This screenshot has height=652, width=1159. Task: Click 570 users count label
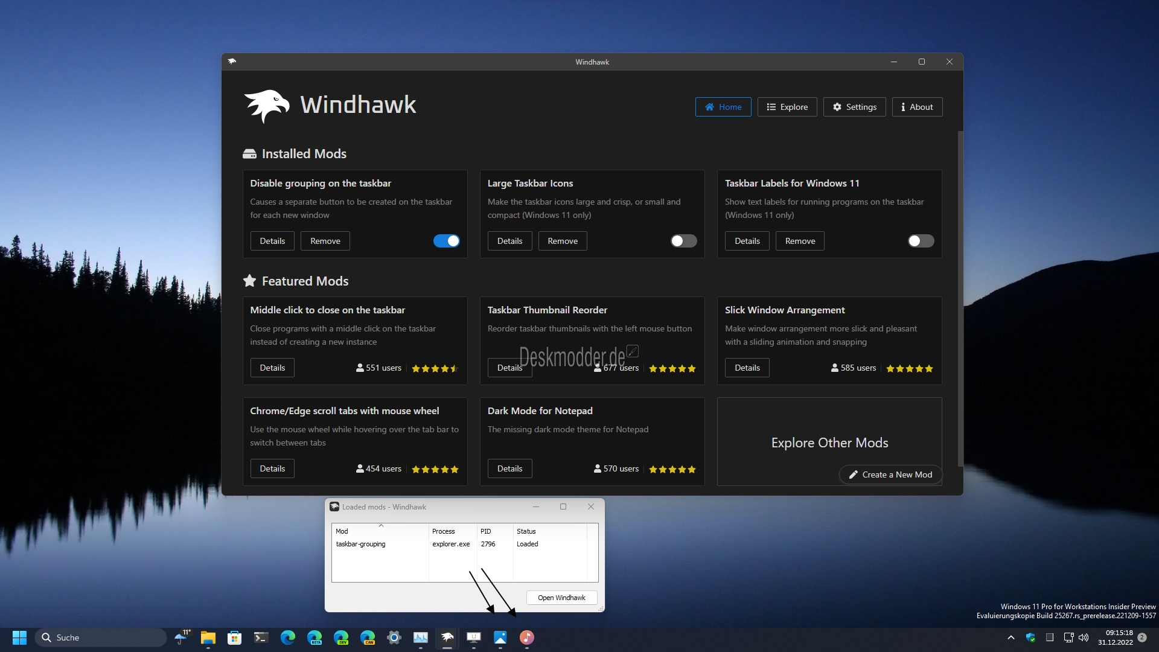pos(616,468)
